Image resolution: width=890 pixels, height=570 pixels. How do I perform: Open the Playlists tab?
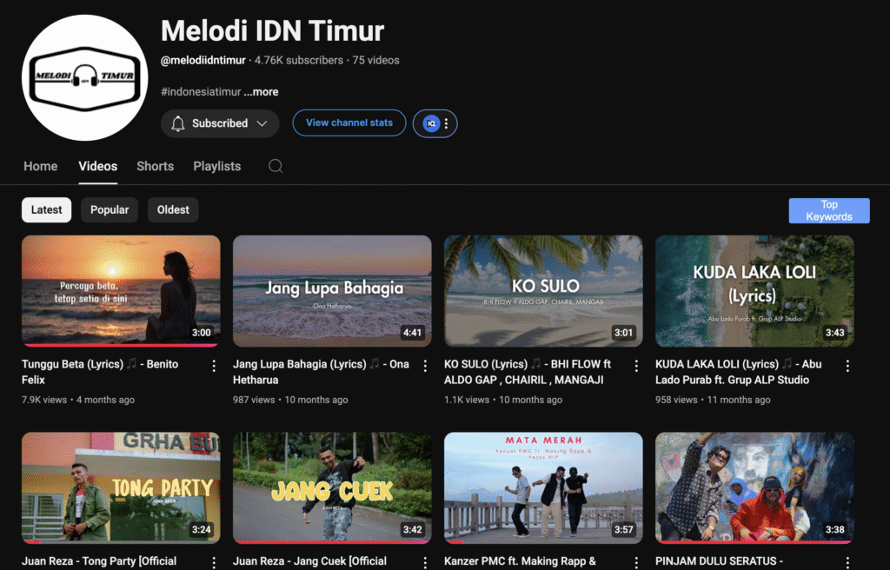point(216,166)
